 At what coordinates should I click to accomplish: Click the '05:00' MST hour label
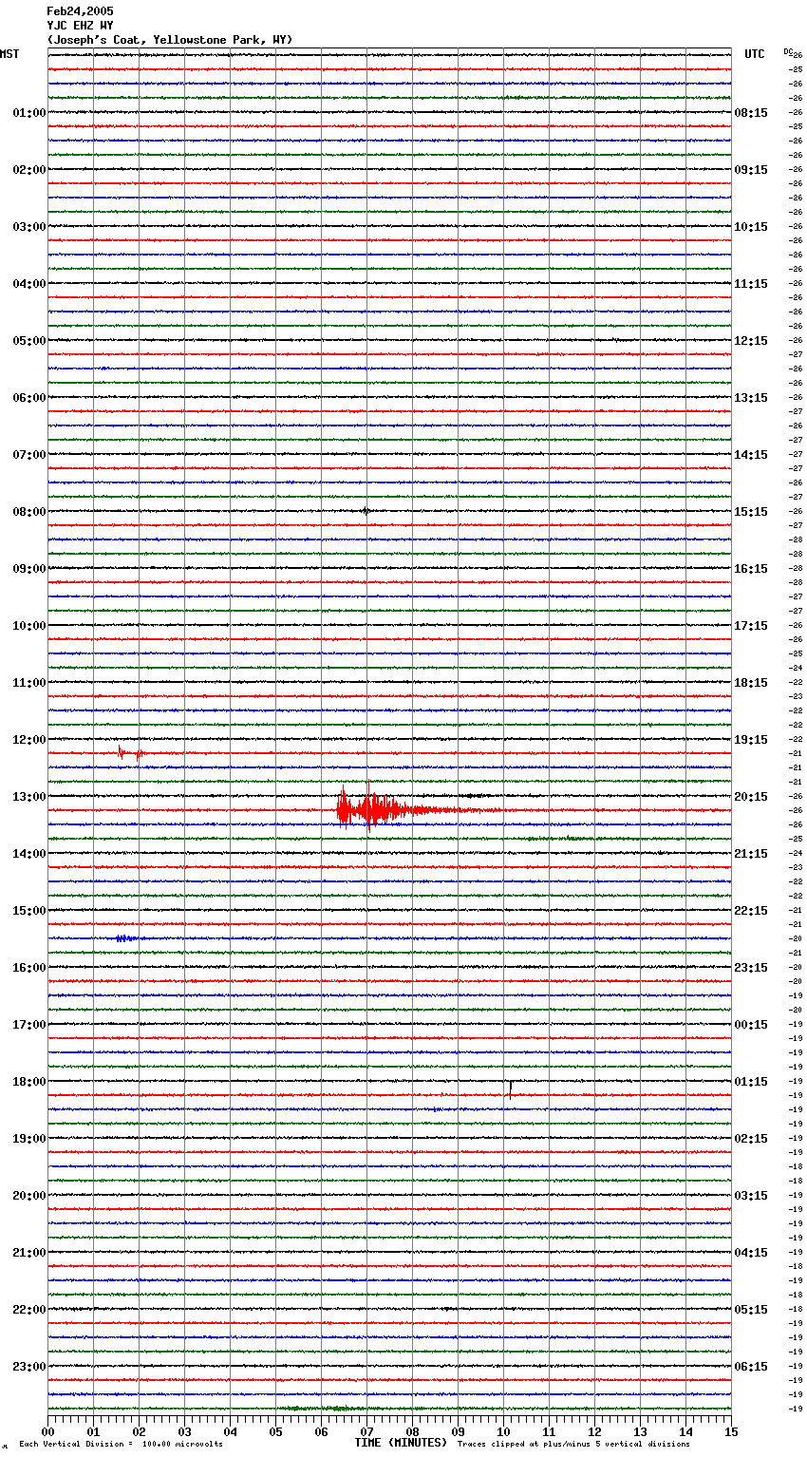click(x=29, y=341)
